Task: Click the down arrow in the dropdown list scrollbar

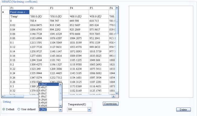Action: pos(60,106)
